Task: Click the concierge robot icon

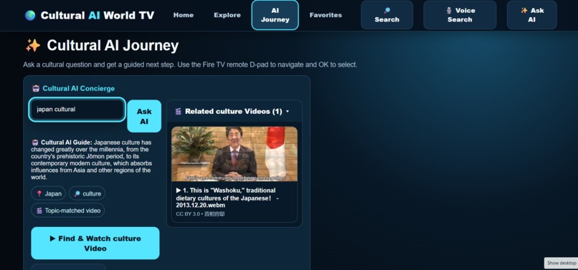Action: (x=36, y=88)
